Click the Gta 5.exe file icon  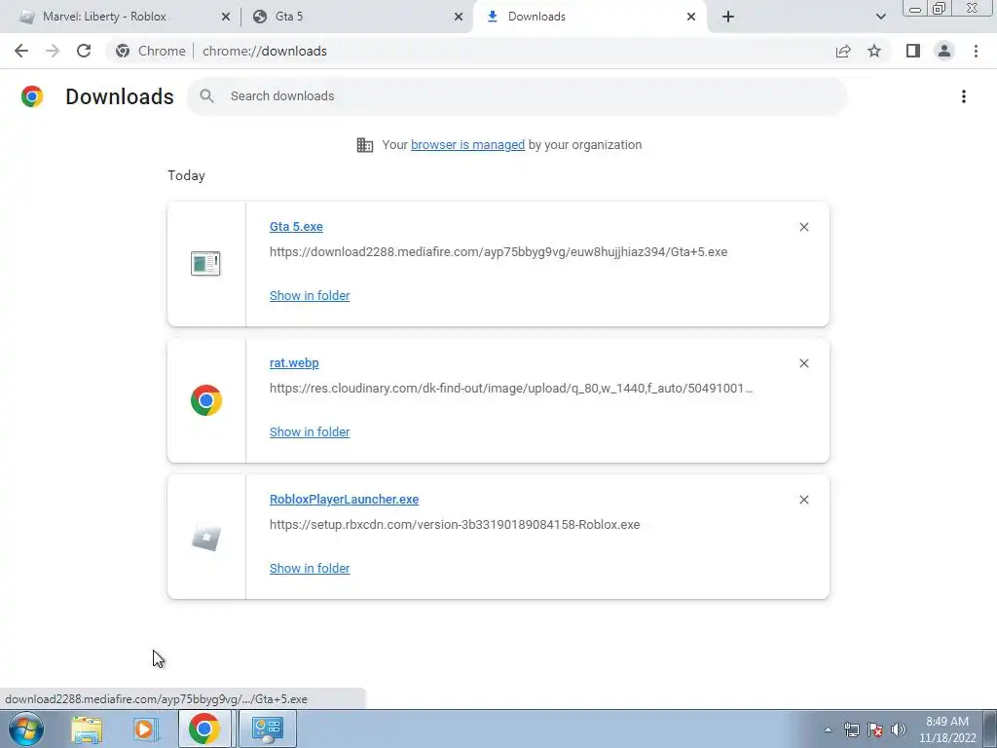pyautogui.click(x=205, y=263)
